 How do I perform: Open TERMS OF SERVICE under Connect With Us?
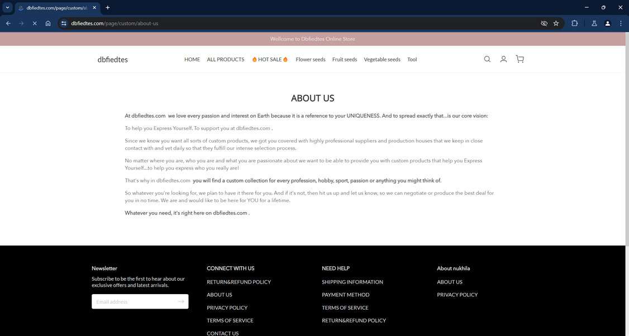point(230,320)
